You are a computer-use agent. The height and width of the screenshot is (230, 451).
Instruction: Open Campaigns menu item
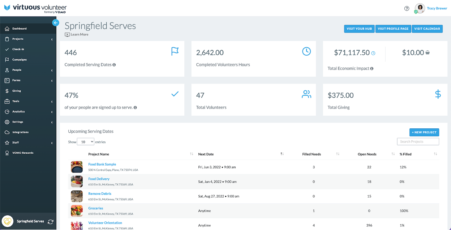pos(28,60)
